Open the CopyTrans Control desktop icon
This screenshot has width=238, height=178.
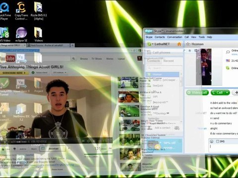tap(21, 11)
